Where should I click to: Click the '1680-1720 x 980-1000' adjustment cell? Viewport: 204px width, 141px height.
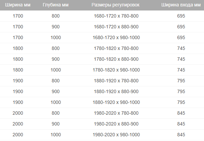click(x=116, y=37)
